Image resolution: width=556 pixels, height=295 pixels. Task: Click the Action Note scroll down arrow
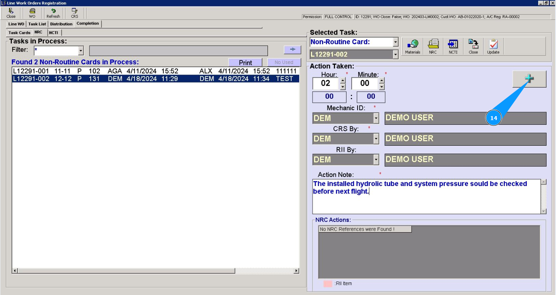[544, 211]
